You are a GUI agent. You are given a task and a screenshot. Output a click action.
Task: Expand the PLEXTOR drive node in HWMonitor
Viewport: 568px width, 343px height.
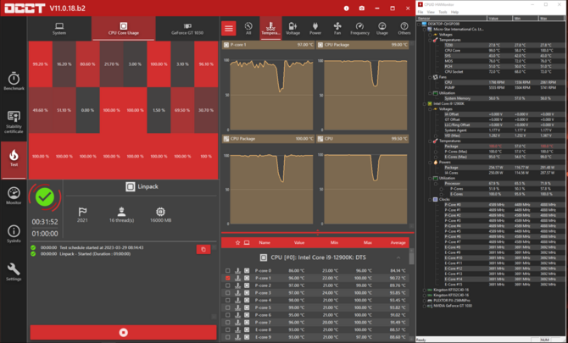tap(425, 301)
